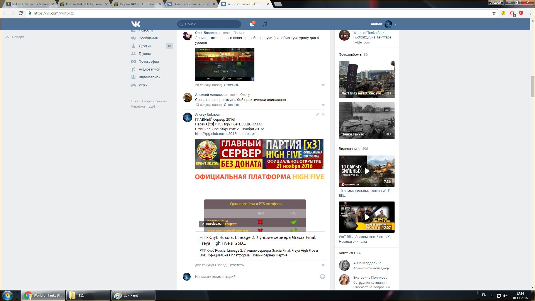Switch to 20 - Paint in taskbar
The image size is (535, 301).
tap(133, 295)
